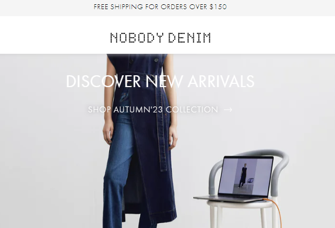335x228 pixels.
Task: Open the Nobody Denim logo homepage link
Action: 161,38
